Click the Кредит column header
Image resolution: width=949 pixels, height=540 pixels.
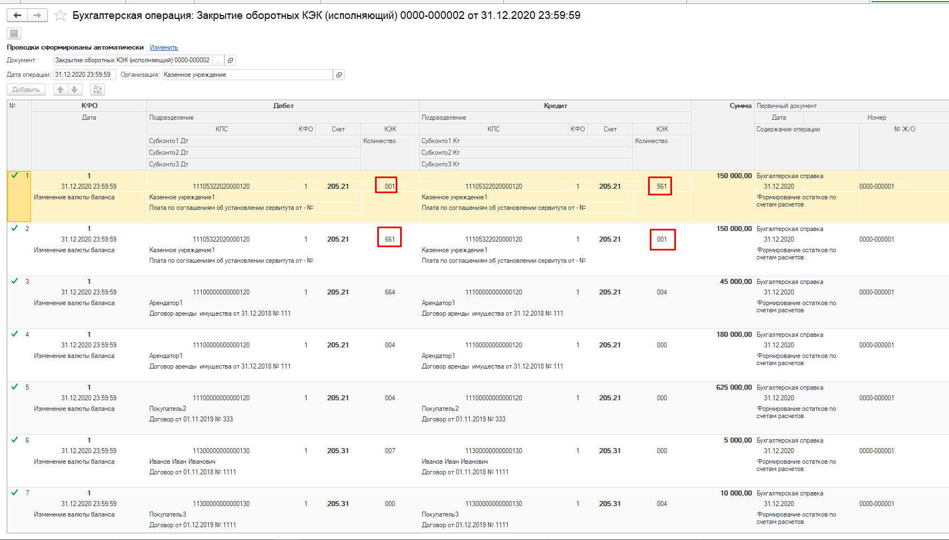556,106
